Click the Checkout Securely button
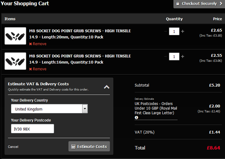 [x=199, y=4]
